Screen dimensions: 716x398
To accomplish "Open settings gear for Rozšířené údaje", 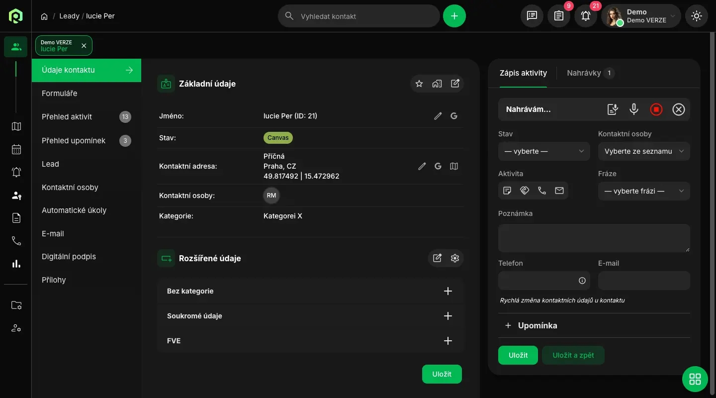I will [x=454, y=258].
